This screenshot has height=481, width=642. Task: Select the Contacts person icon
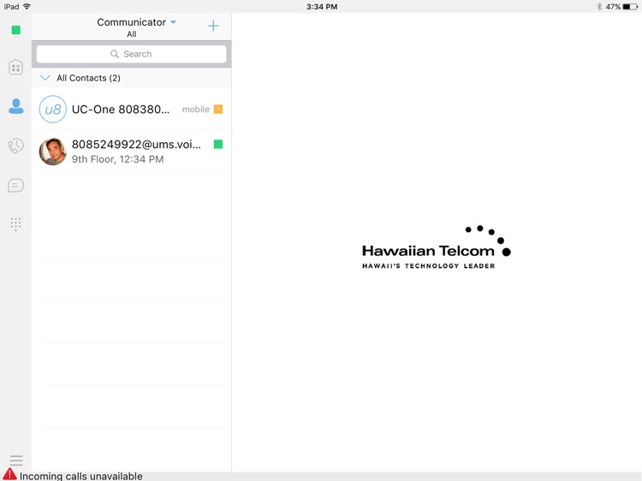click(x=16, y=106)
